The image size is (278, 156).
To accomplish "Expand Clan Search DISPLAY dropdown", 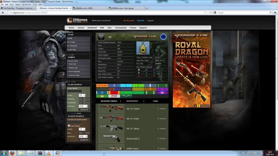I will point(83,106).
